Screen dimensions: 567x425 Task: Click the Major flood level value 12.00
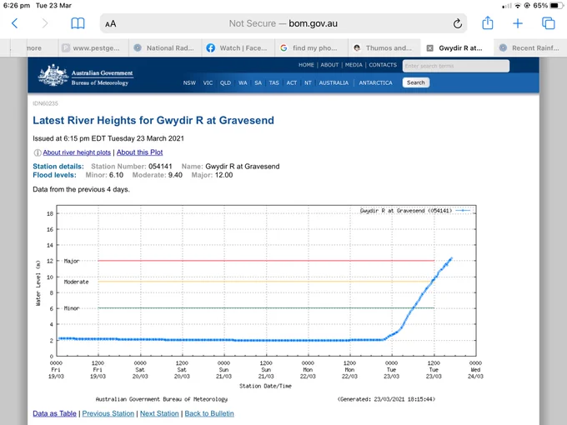[223, 175]
